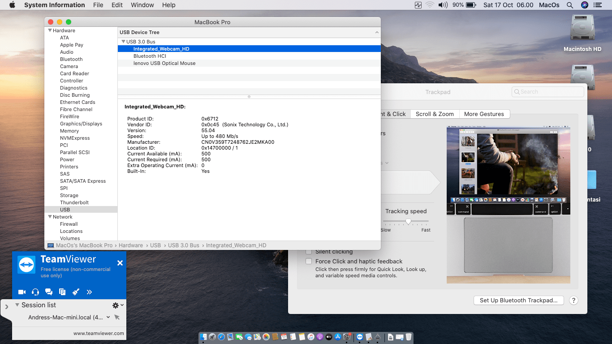The width and height of the screenshot is (612, 344).
Task: Open the Edit menu
Action: pos(117,5)
